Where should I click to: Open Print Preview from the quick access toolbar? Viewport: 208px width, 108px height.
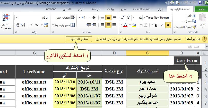pos(177,3)
